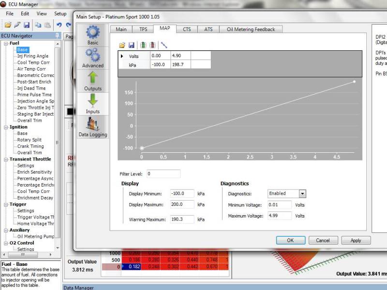
Task: Click the navigator horizontal scrollbar right arrow
Action: [x=50, y=255]
